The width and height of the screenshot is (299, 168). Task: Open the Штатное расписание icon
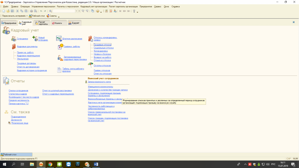pyautogui.click(x=59, y=38)
